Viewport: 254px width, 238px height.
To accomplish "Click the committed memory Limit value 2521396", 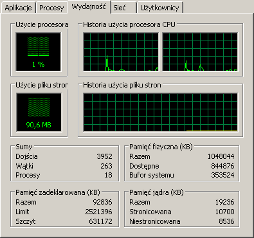I will [x=98, y=212].
